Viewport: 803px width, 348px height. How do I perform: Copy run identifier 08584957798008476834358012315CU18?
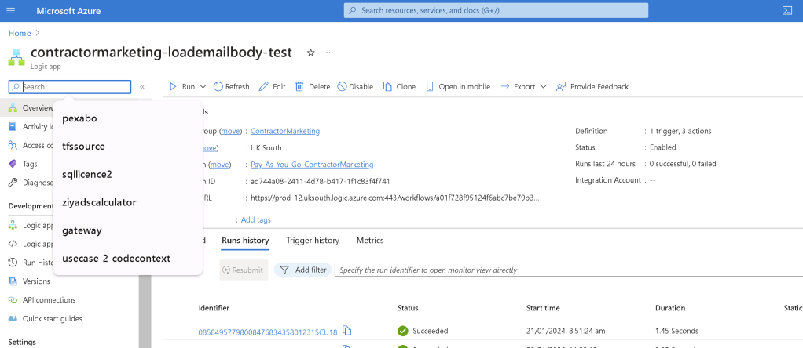[346, 331]
